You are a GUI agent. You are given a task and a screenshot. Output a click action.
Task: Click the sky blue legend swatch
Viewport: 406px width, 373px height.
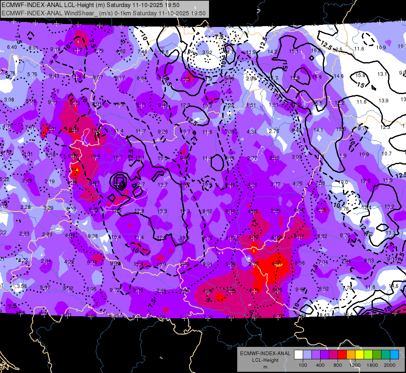[x=394, y=355]
